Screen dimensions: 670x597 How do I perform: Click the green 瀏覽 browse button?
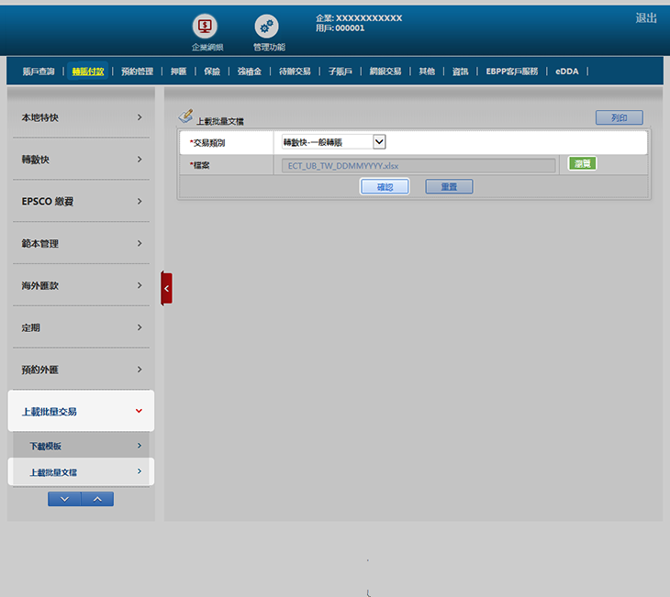[582, 164]
